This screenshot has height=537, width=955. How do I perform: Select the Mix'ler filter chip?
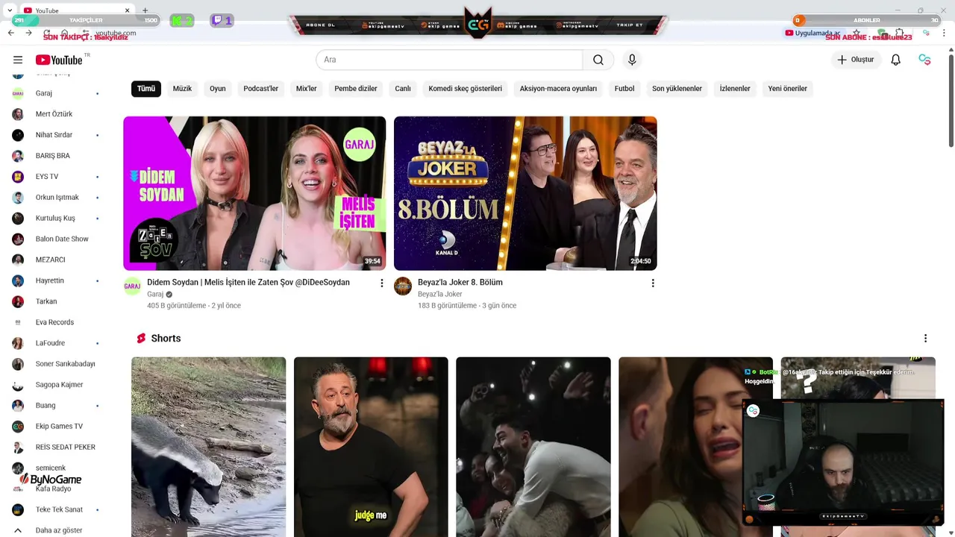click(307, 89)
